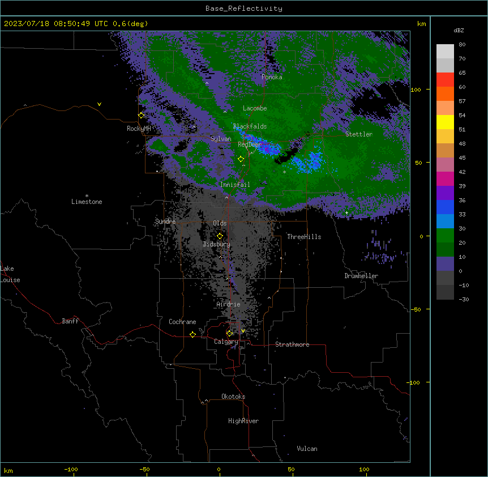Select the HighRiver label
The width and height of the screenshot is (488, 477).
coord(243,421)
